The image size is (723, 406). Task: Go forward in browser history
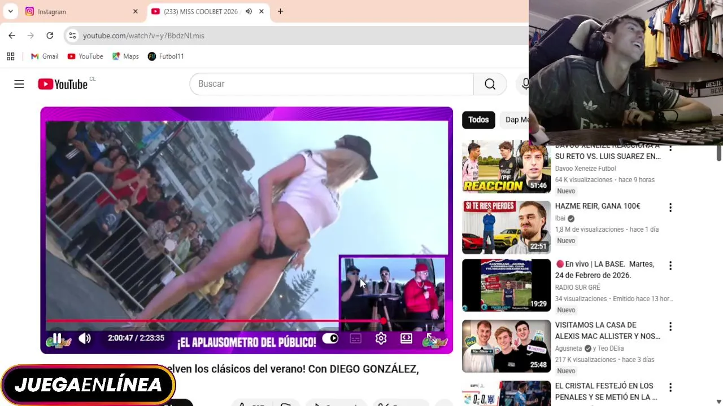[31, 36]
